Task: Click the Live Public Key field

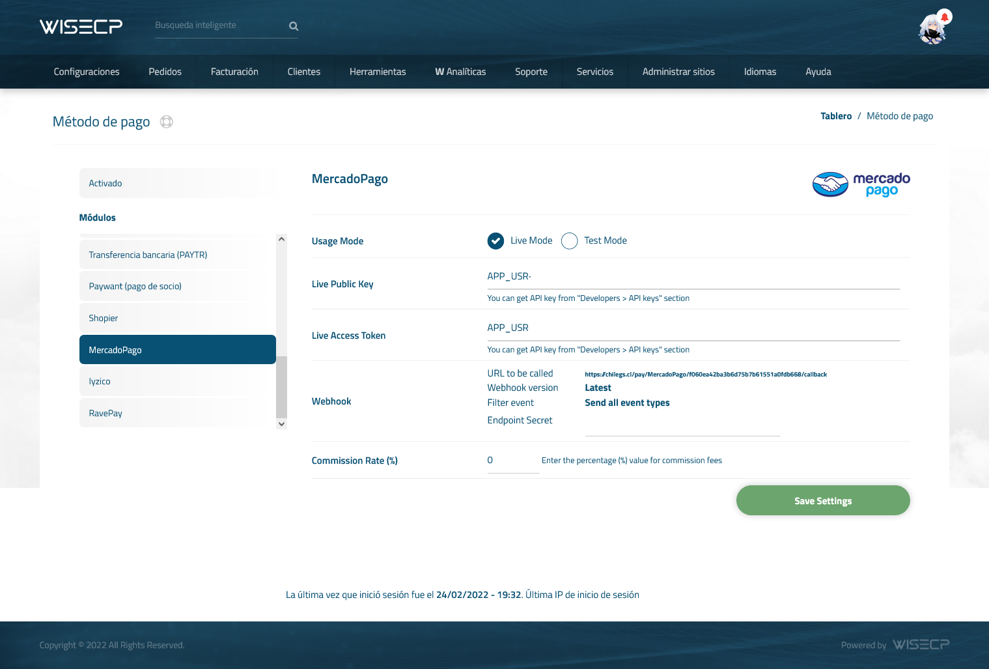Action: [693, 277]
